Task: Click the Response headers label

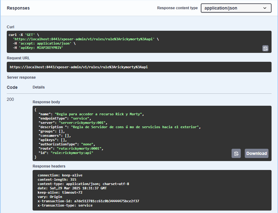Action: pyautogui.click(x=49, y=166)
